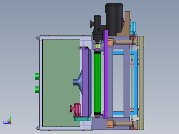Image resolution: width=179 pixels, height=134 pixels.
Task: Click the green Y axis of the orientation triad
Action: tap(11, 120)
